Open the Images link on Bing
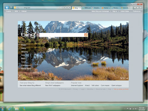Screen dimensions: 148x111 [24, 45]
